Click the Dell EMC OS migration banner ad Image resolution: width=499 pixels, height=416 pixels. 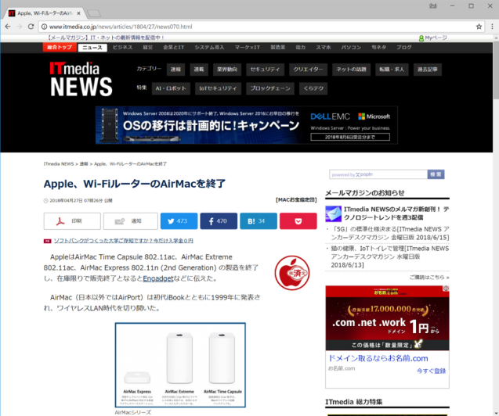(x=247, y=125)
